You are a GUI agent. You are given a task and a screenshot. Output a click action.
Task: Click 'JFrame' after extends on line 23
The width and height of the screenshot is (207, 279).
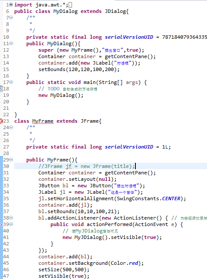90,121
